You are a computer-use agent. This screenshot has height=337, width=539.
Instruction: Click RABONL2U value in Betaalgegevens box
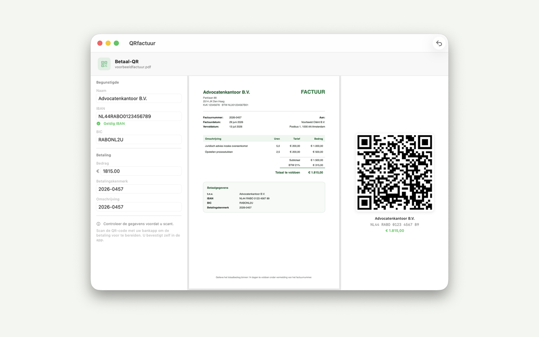pos(246,203)
